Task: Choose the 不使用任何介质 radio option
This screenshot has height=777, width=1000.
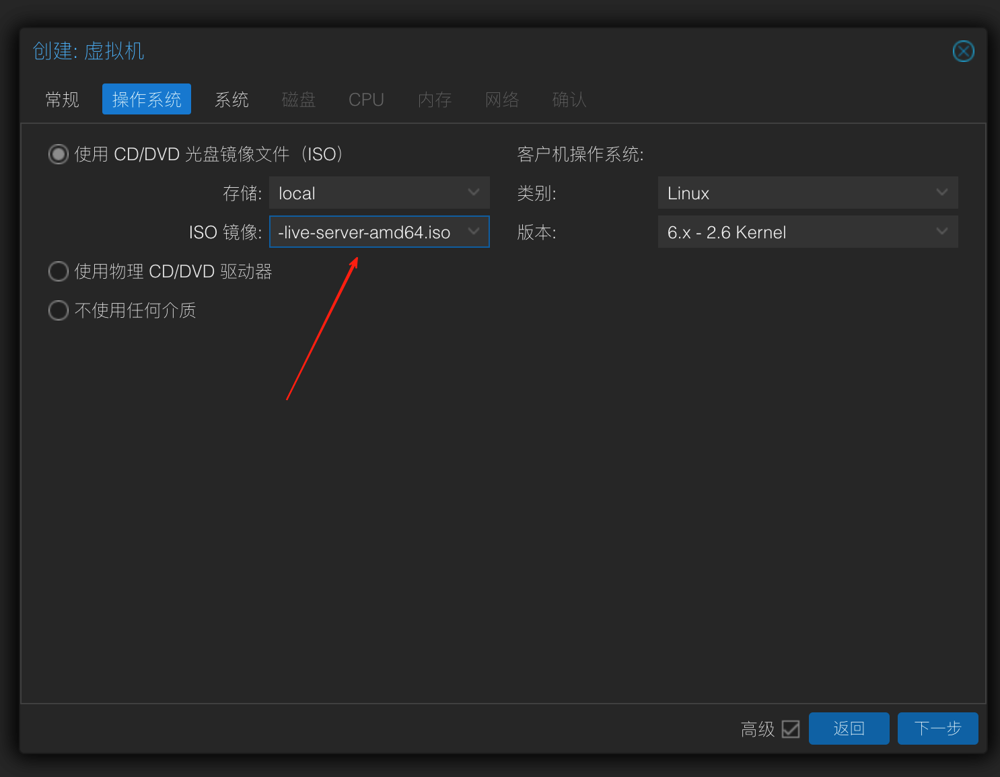Action: [x=59, y=310]
